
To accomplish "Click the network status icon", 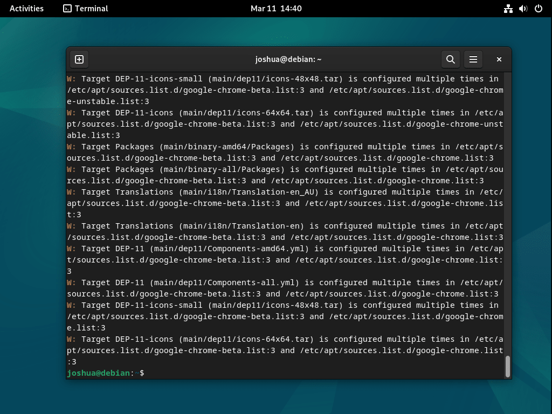I will click(508, 9).
